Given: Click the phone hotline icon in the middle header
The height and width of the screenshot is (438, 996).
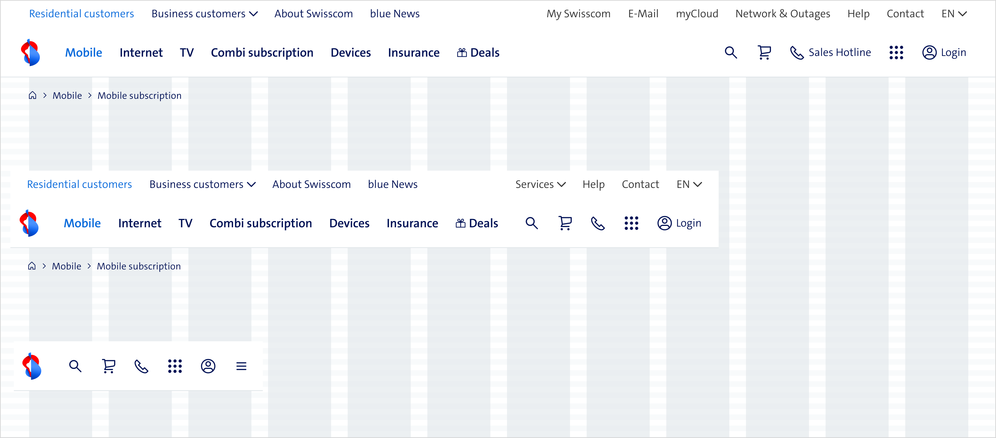Looking at the screenshot, I should 598,223.
